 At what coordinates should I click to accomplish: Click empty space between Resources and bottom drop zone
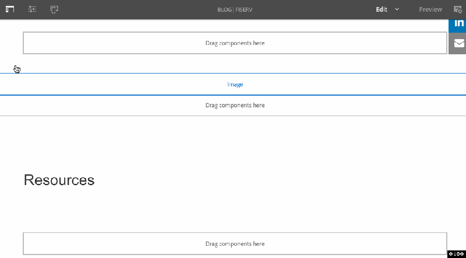click(x=233, y=210)
